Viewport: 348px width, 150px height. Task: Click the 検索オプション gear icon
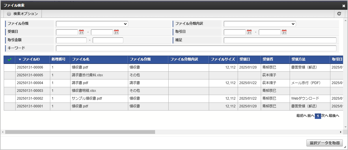click(x=9, y=14)
